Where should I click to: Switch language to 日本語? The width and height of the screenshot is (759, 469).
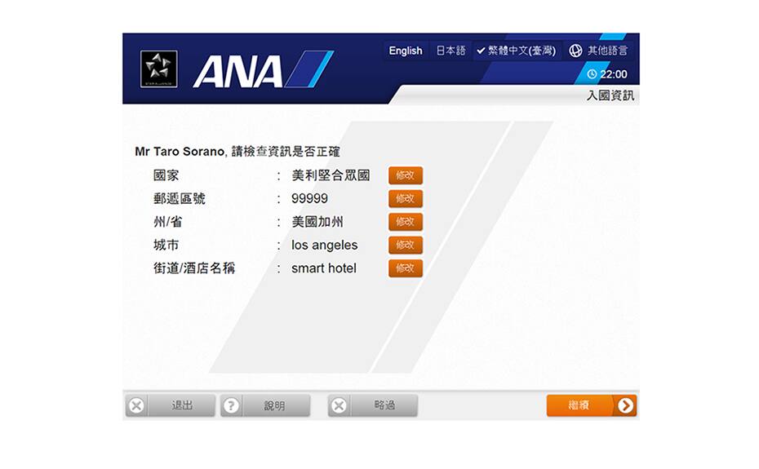pyautogui.click(x=451, y=51)
